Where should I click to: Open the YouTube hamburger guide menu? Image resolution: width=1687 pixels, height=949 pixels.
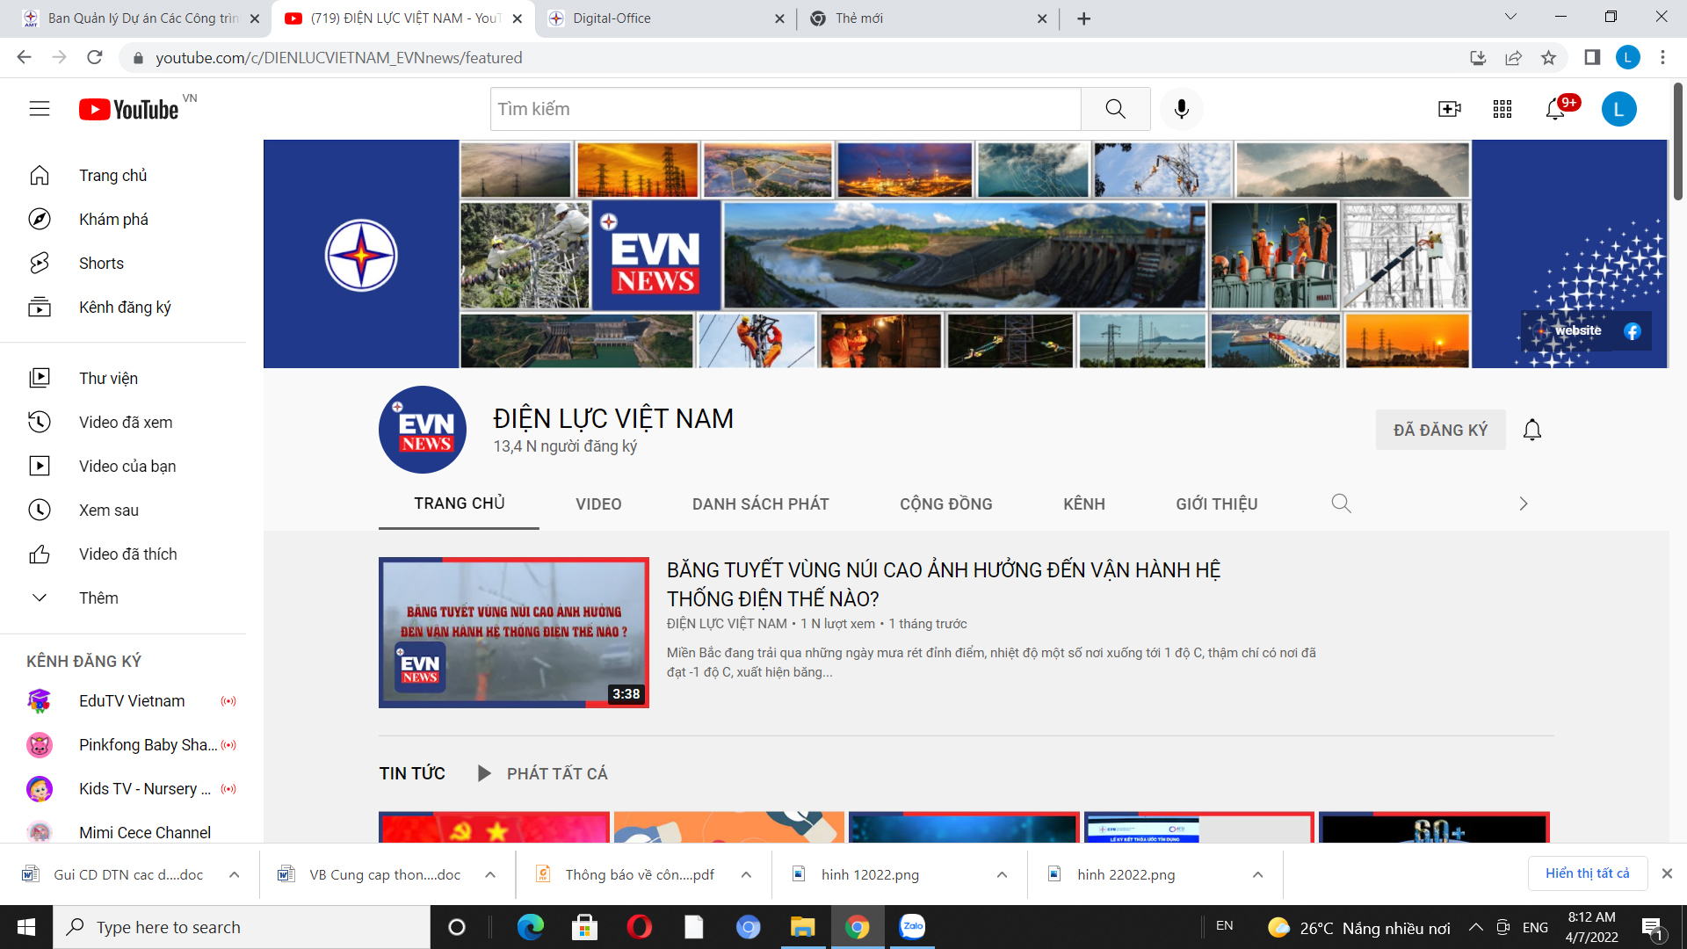pos(40,109)
